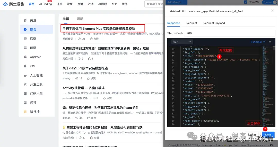Open 沸点 in top navigation

tap(59, 4)
